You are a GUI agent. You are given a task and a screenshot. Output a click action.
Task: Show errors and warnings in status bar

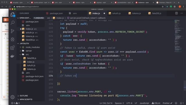(15, 103)
